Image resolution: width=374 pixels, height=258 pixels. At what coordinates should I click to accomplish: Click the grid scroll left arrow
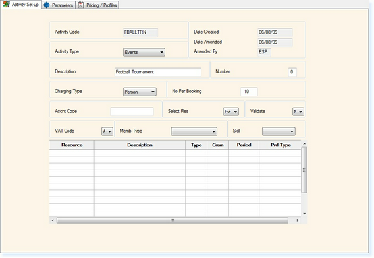(x=53, y=220)
